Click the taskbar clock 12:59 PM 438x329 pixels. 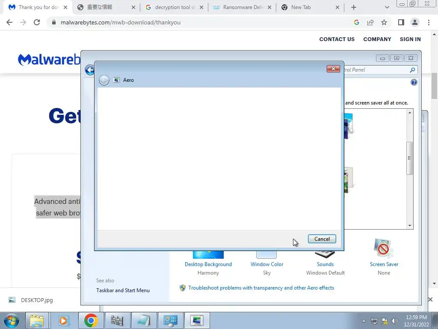(416, 321)
